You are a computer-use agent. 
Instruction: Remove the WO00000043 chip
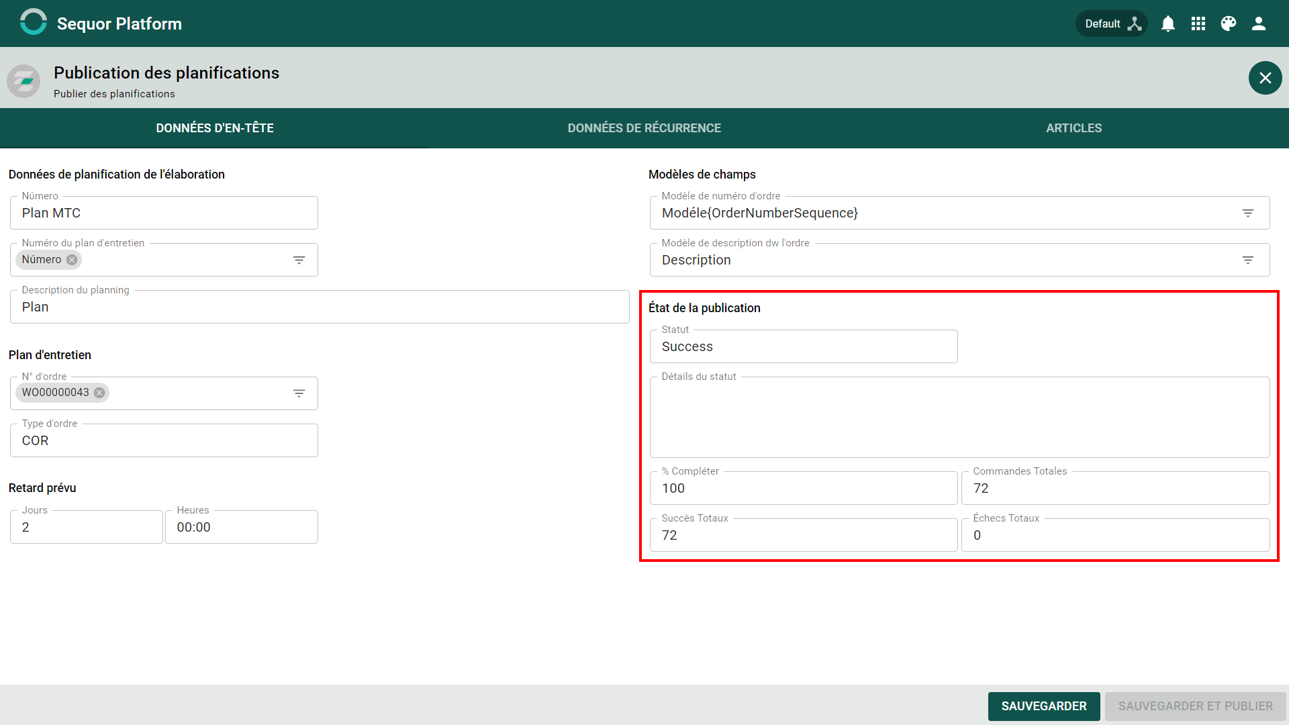[99, 393]
